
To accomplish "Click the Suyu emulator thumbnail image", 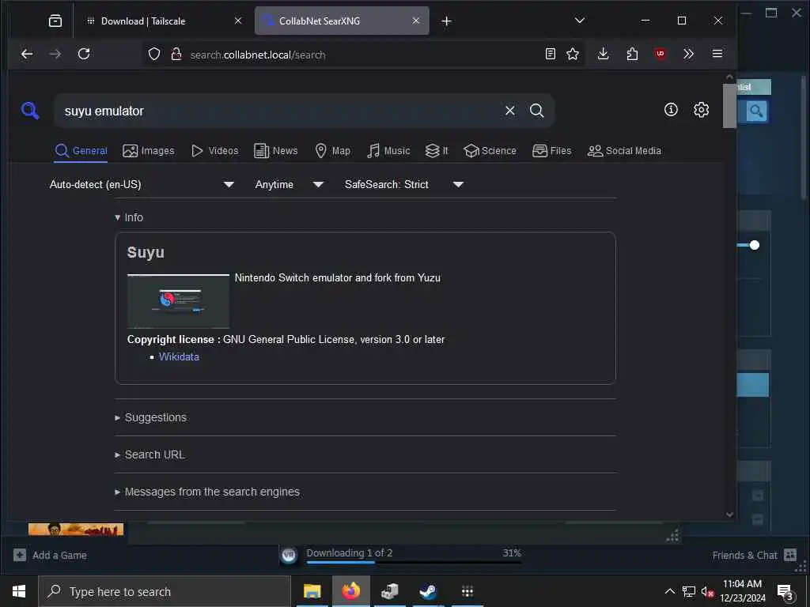I will point(178,301).
